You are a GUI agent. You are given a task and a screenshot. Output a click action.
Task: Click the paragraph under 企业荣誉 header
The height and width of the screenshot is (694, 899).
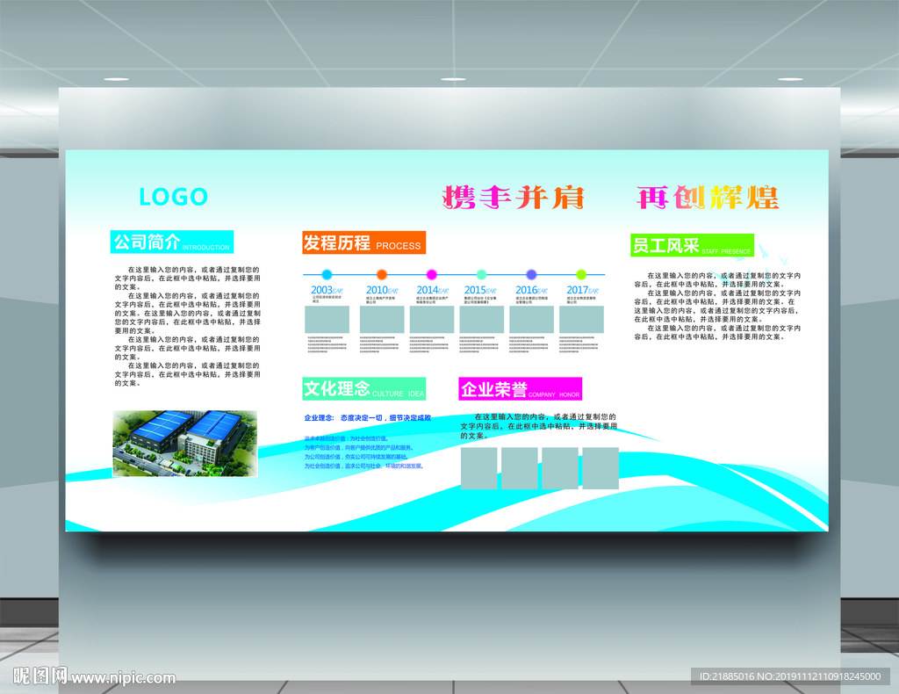539,426
